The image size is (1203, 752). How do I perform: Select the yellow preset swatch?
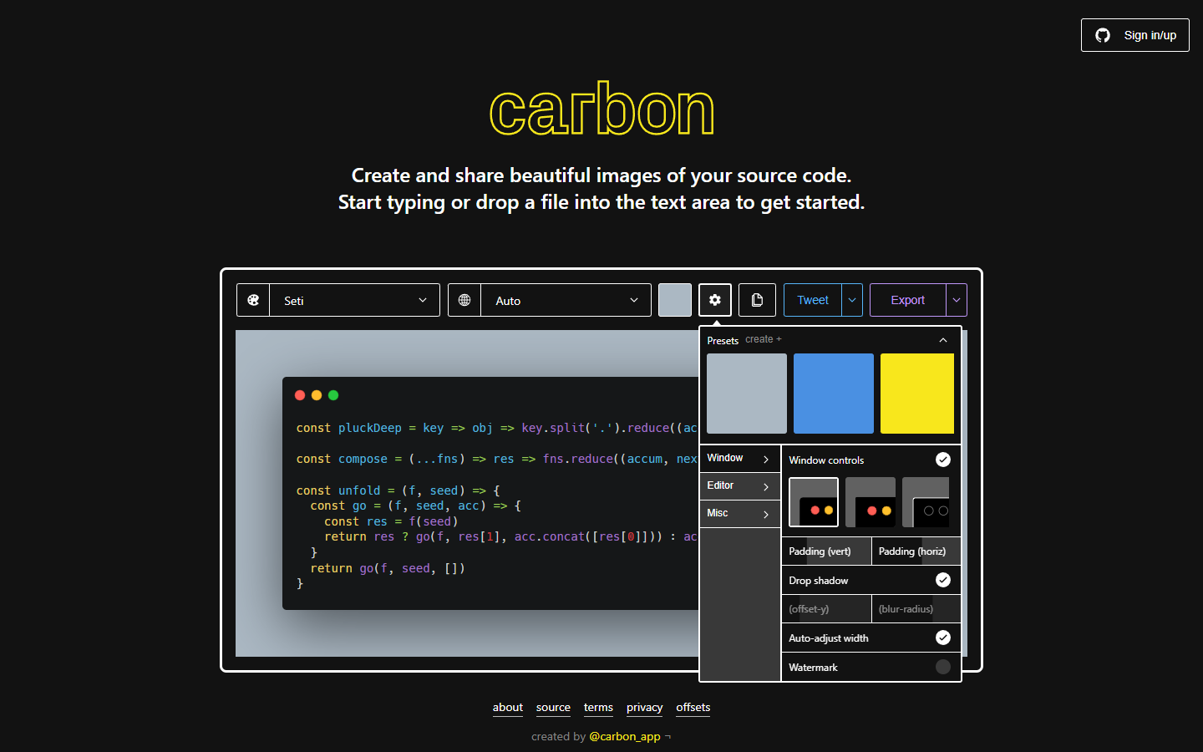tap(917, 394)
